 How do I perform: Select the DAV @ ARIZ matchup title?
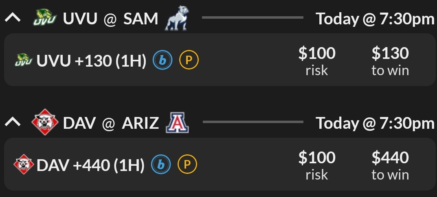tap(111, 123)
